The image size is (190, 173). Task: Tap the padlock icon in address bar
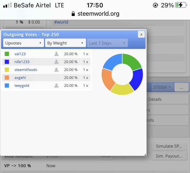tap(73, 14)
